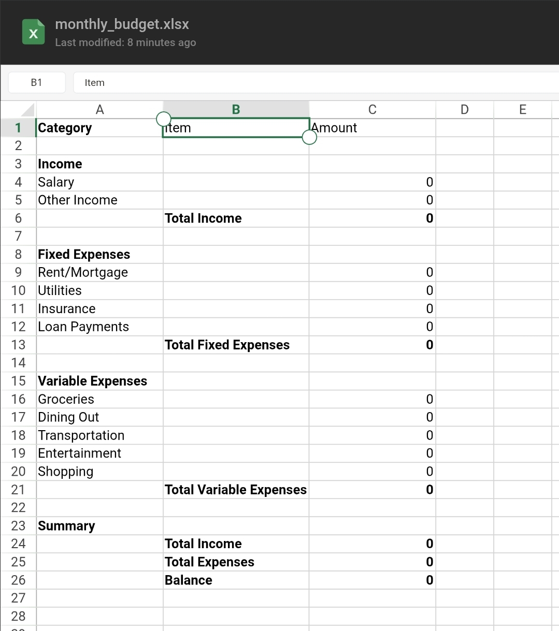Select the Other Income cell
559x631 pixels.
click(x=100, y=200)
